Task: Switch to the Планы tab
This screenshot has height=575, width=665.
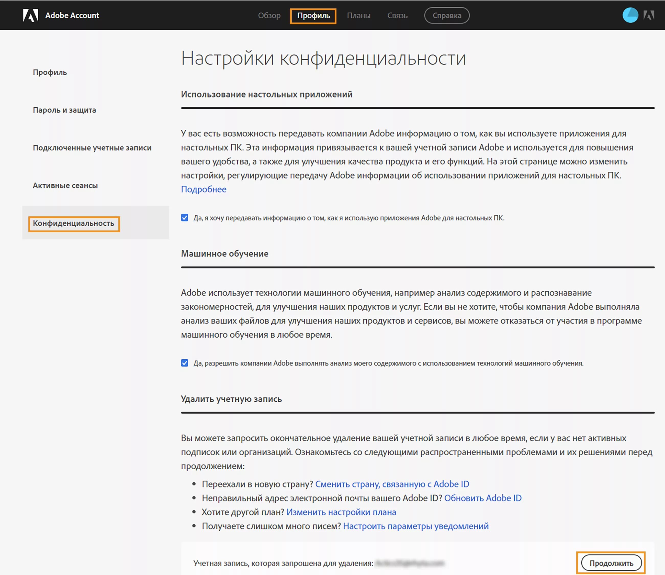Action: 358,15
